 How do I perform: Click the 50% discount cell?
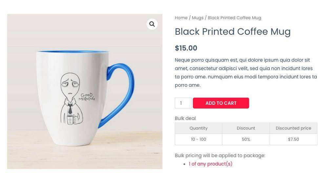click(x=246, y=139)
